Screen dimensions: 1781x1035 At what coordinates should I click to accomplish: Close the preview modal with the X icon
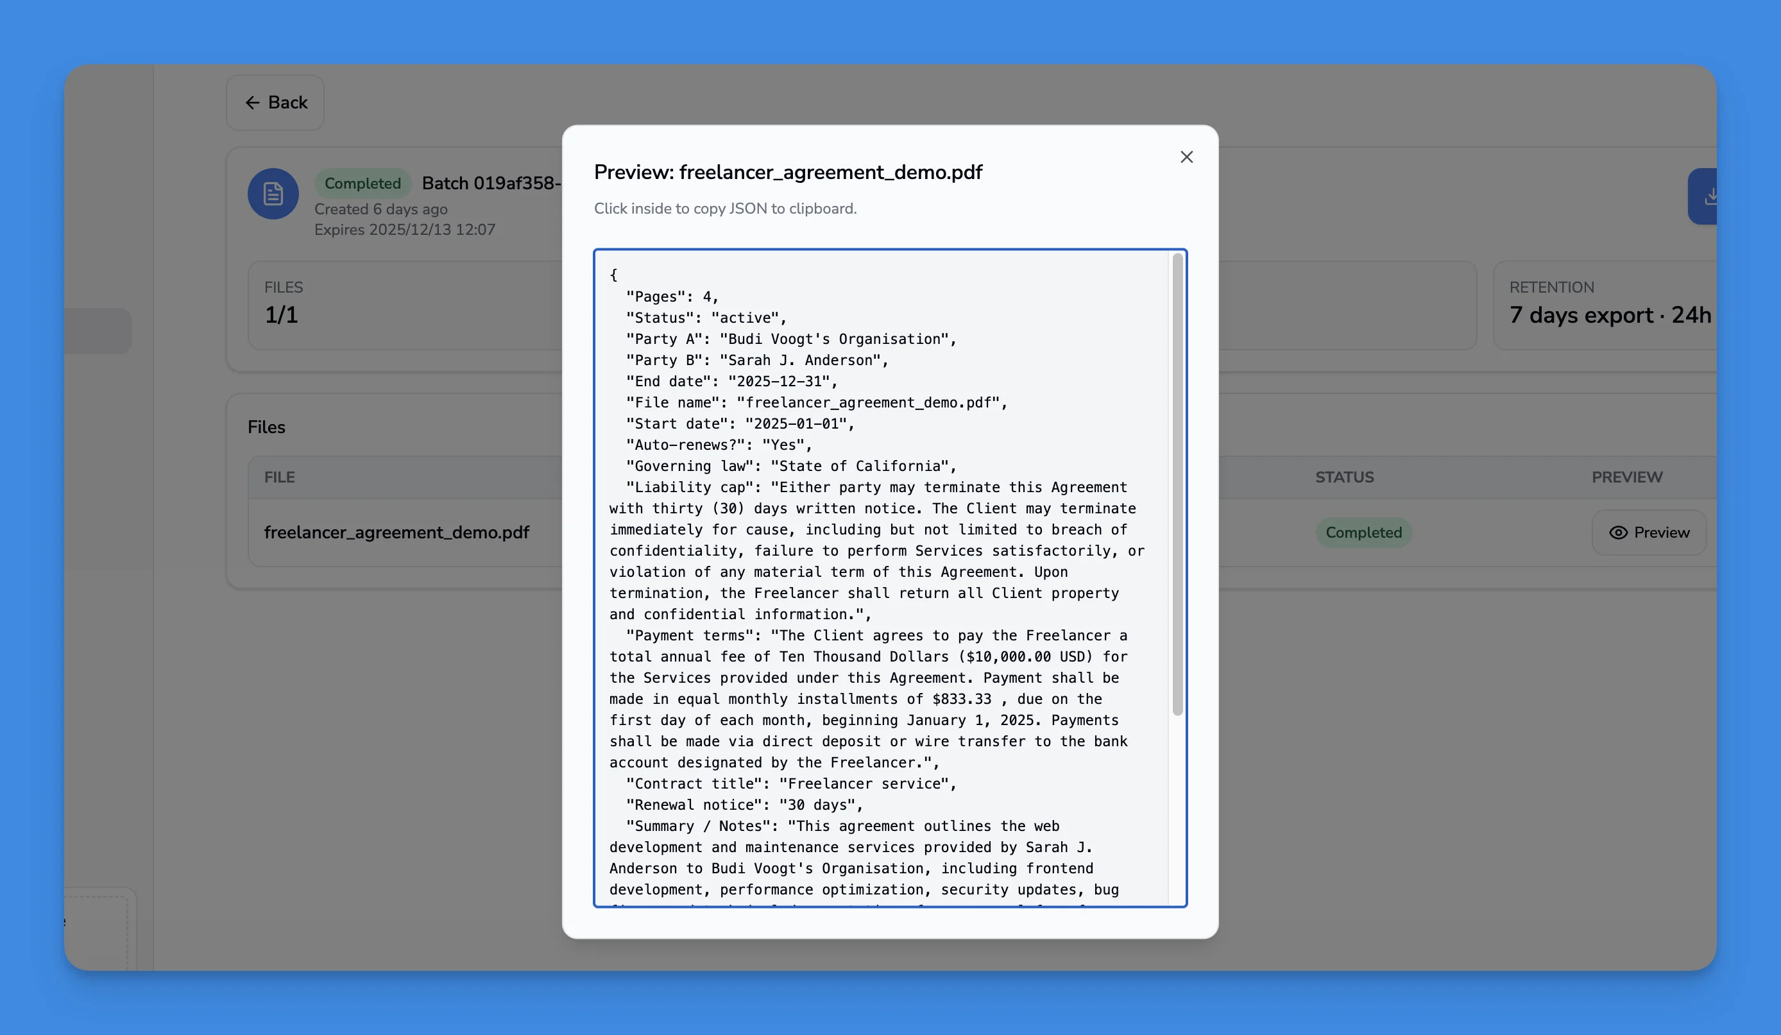pyautogui.click(x=1187, y=157)
